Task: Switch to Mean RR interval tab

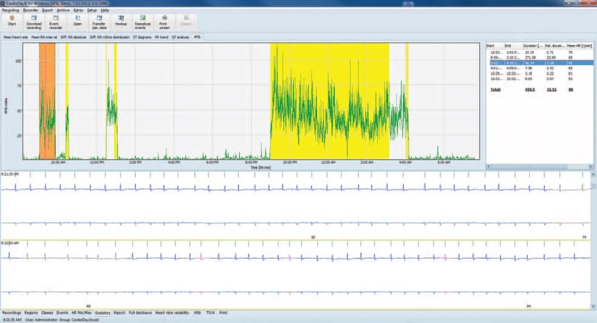Action: point(44,37)
